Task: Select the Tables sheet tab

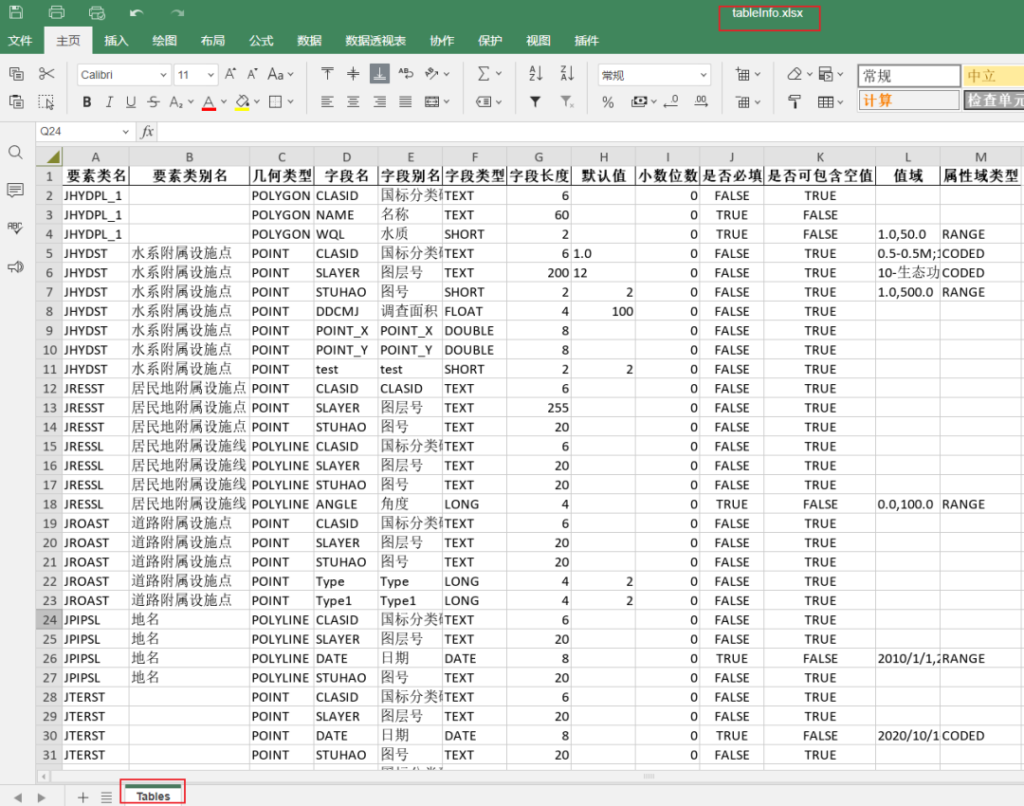Action: click(x=153, y=796)
